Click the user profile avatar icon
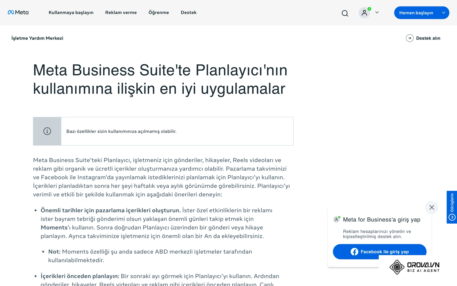This screenshot has width=457, height=286. coord(364,13)
